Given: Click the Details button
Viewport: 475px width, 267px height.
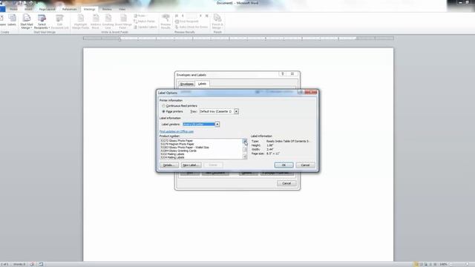Looking at the screenshot, I should click(x=168, y=165).
